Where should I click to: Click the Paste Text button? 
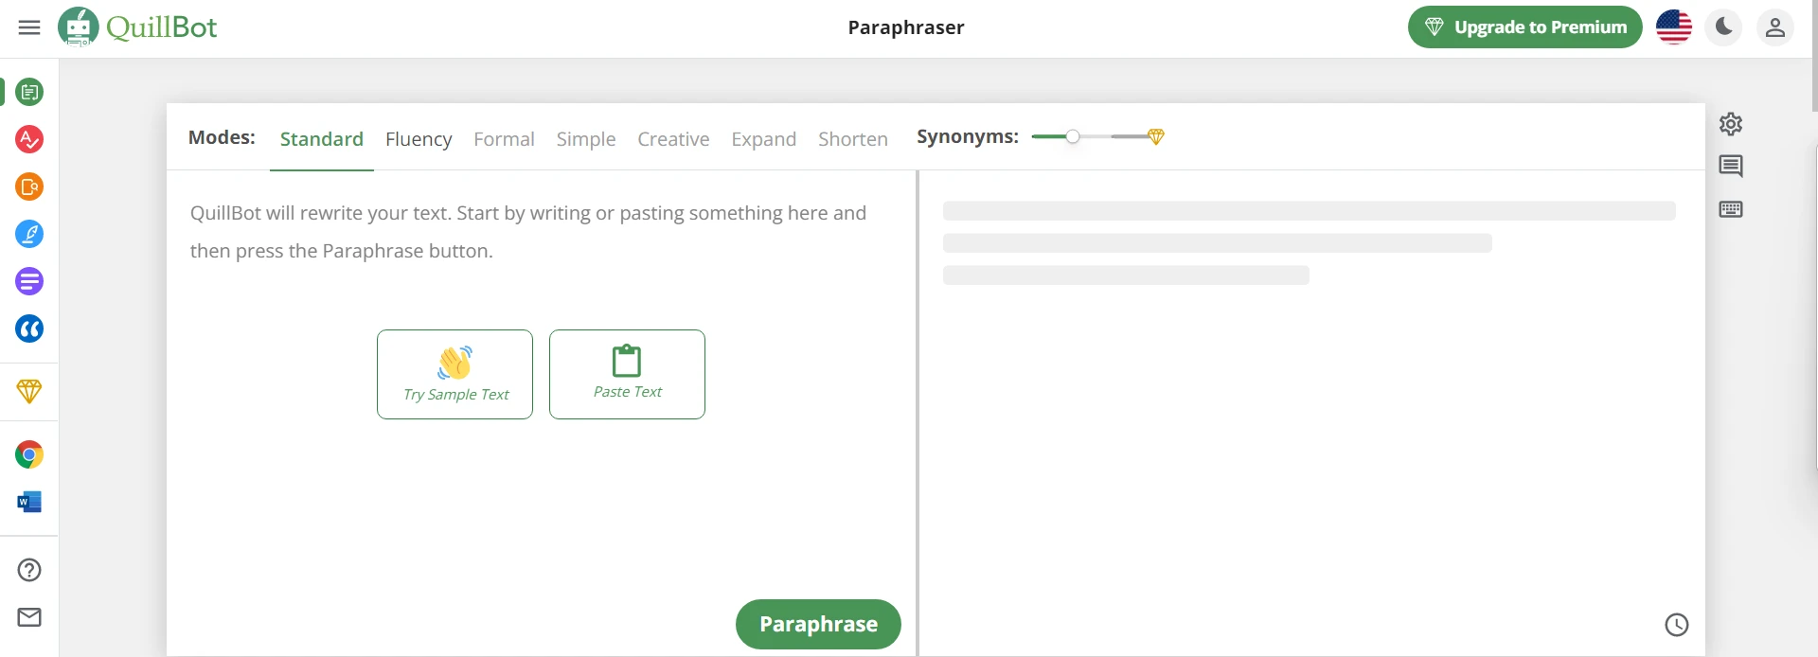point(627,374)
